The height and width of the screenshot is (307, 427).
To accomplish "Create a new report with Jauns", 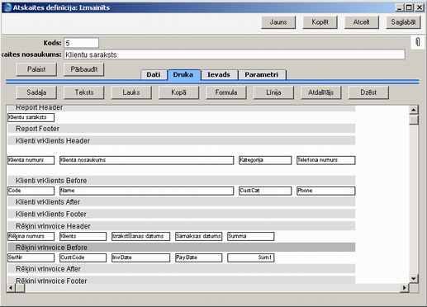I will [x=278, y=22].
